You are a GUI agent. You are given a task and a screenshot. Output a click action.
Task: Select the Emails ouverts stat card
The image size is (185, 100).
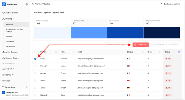pos(89,23)
